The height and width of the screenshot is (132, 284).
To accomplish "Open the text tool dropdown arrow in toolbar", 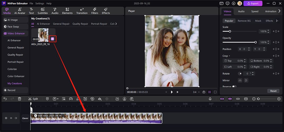I will coord(58,99).
